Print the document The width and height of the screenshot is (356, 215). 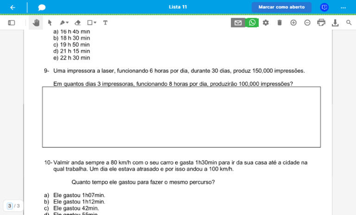tap(321, 23)
